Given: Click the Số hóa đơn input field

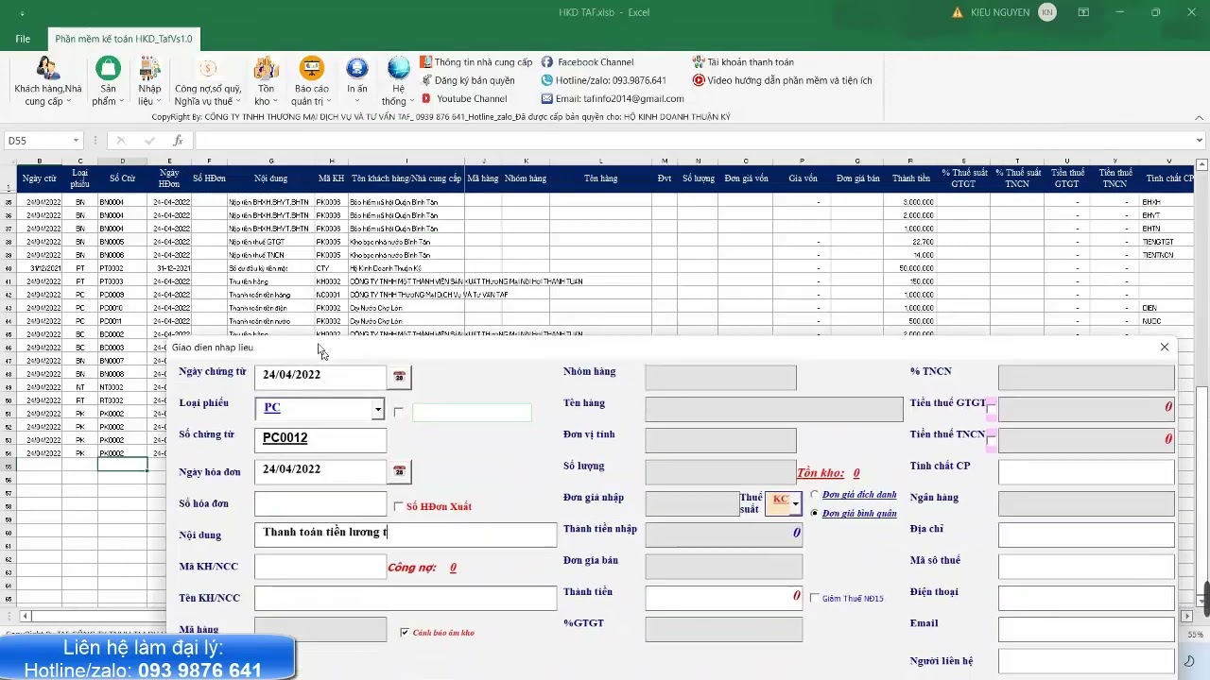Looking at the screenshot, I should [320, 504].
